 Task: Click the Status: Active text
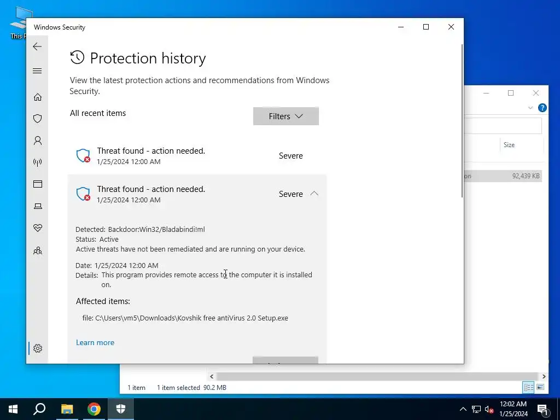pyautogui.click(x=97, y=240)
